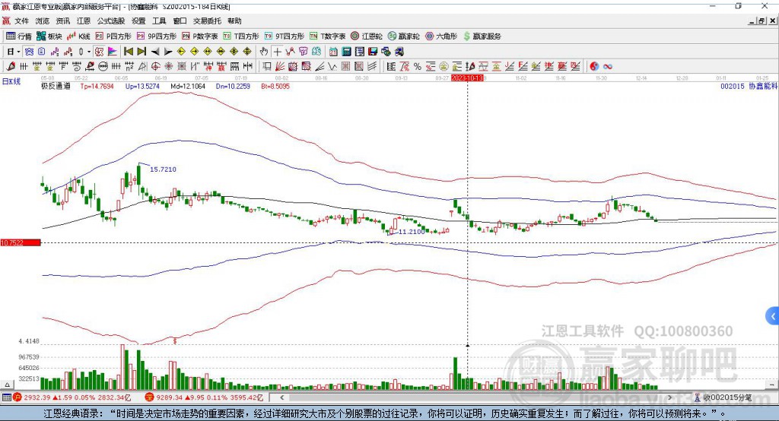This screenshot has height=421, width=779.
Task: Open the 资讯 menu
Action: pyautogui.click(x=62, y=21)
